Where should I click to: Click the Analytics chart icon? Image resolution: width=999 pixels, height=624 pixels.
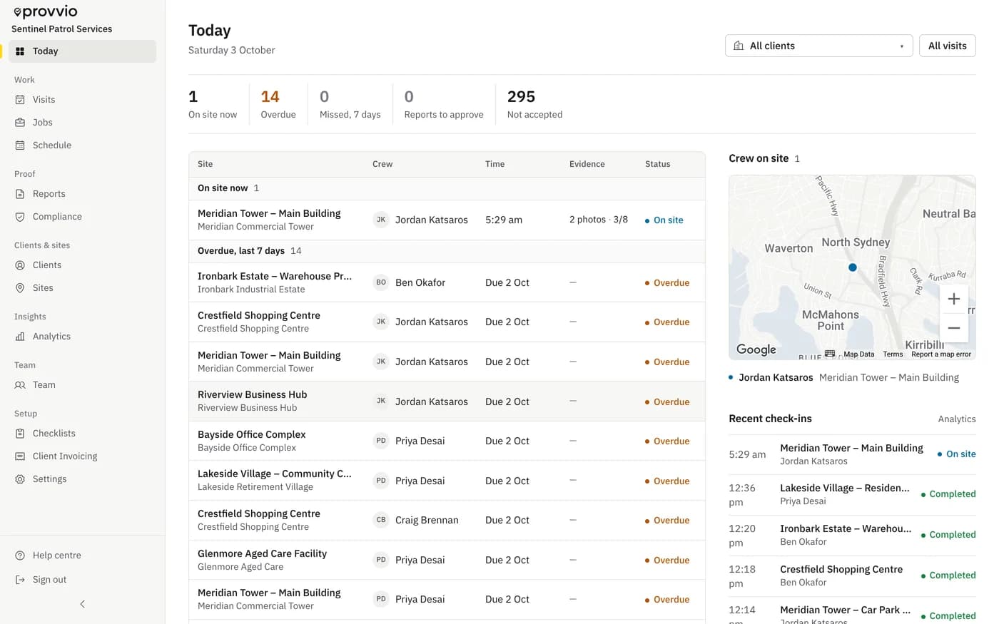pyautogui.click(x=20, y=337)
